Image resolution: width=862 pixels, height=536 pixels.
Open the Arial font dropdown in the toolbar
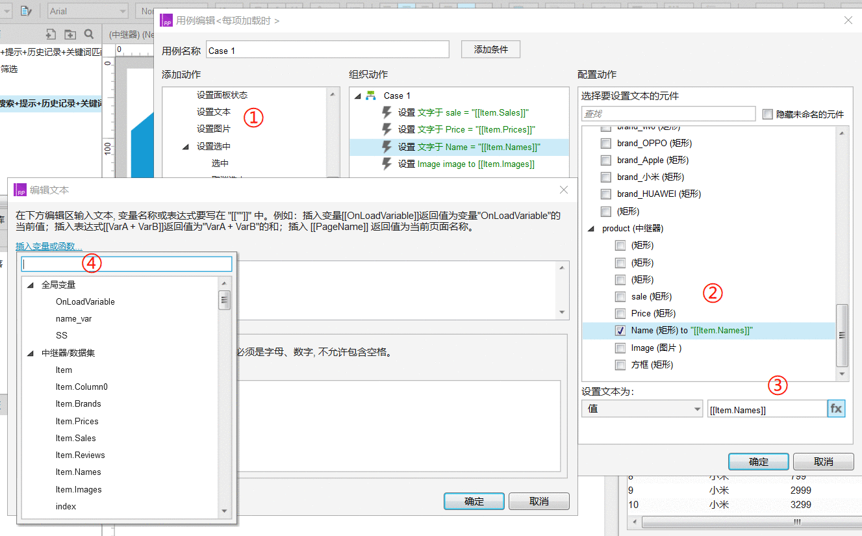pyautogui.click(x=88, y=10)
